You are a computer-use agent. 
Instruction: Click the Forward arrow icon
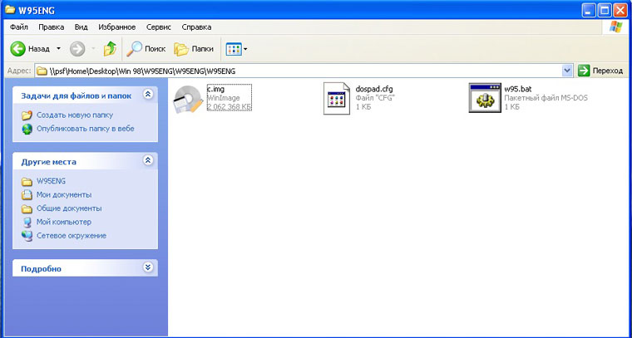tap(77, 49)
